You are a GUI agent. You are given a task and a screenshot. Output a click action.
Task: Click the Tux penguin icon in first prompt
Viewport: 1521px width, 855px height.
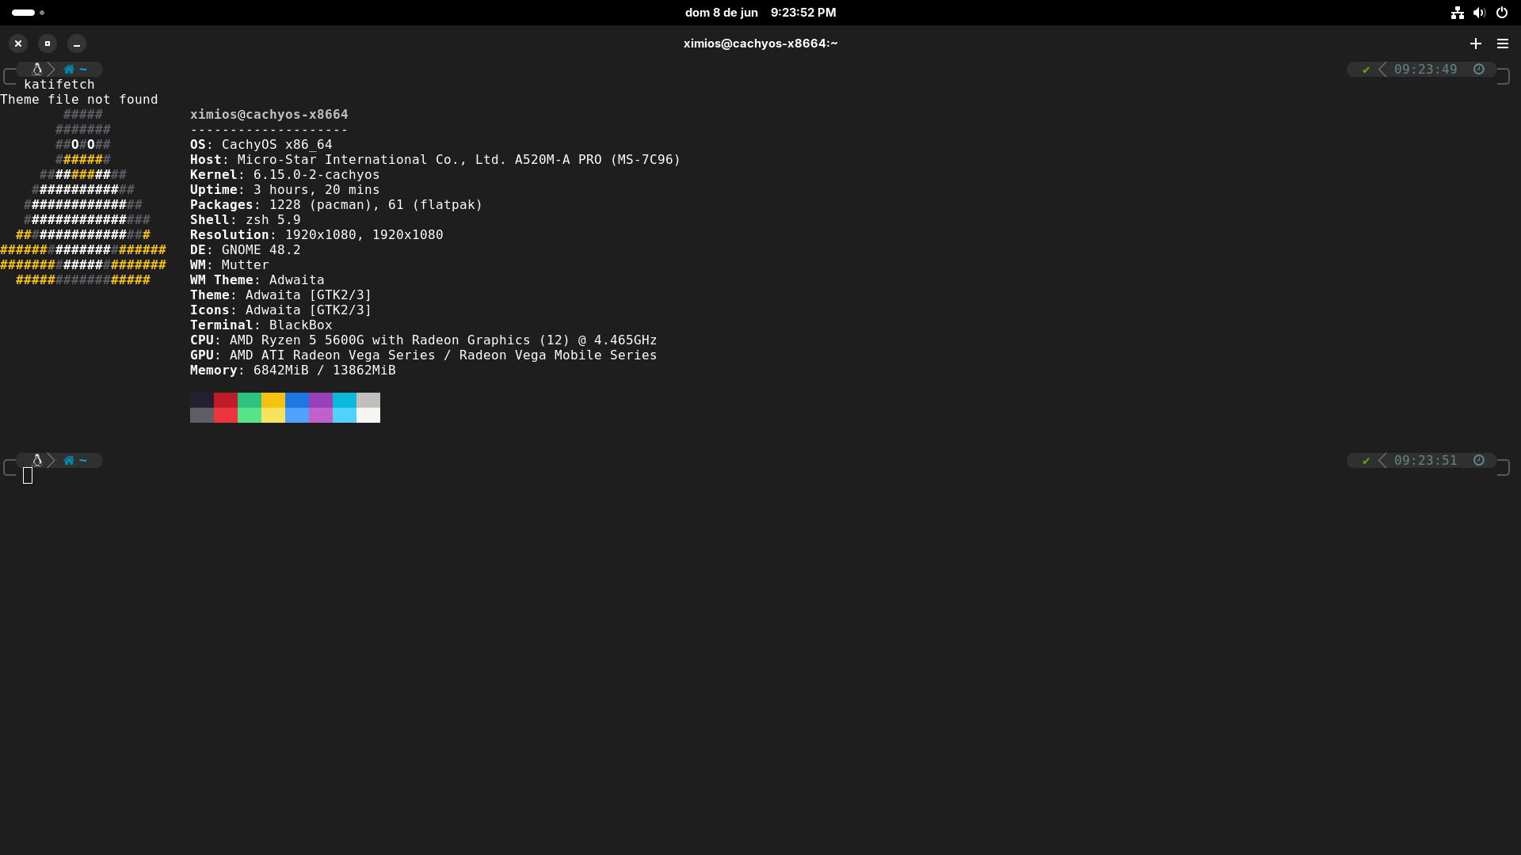click(x=36, y=70)
